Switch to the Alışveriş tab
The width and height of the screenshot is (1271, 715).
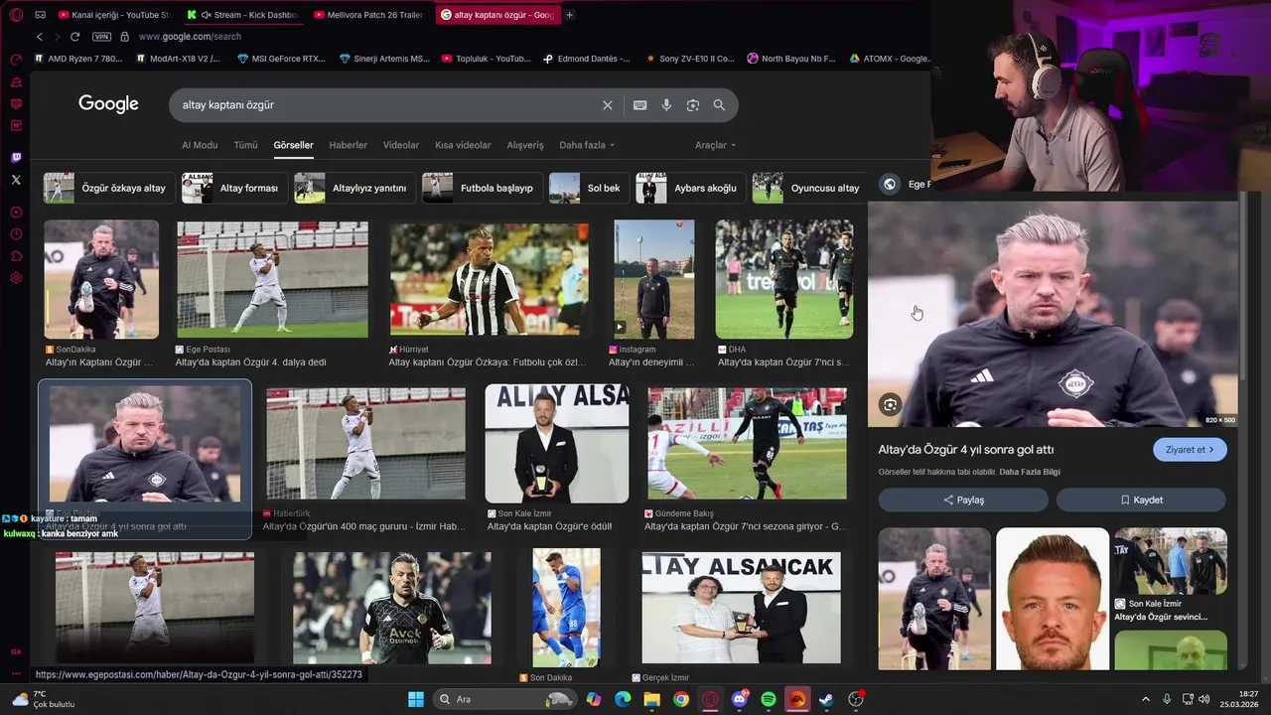pos(525,145)
